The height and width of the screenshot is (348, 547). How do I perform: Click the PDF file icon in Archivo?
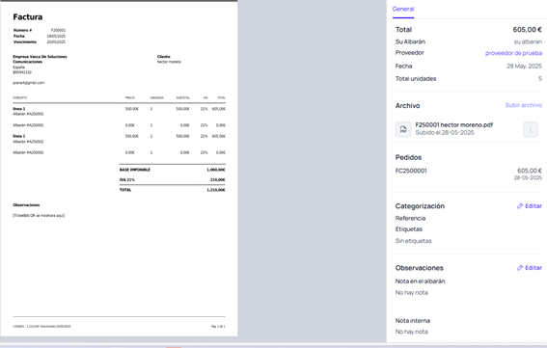point(403,129)
